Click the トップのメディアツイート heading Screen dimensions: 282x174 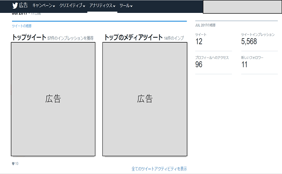click(133, 37)
